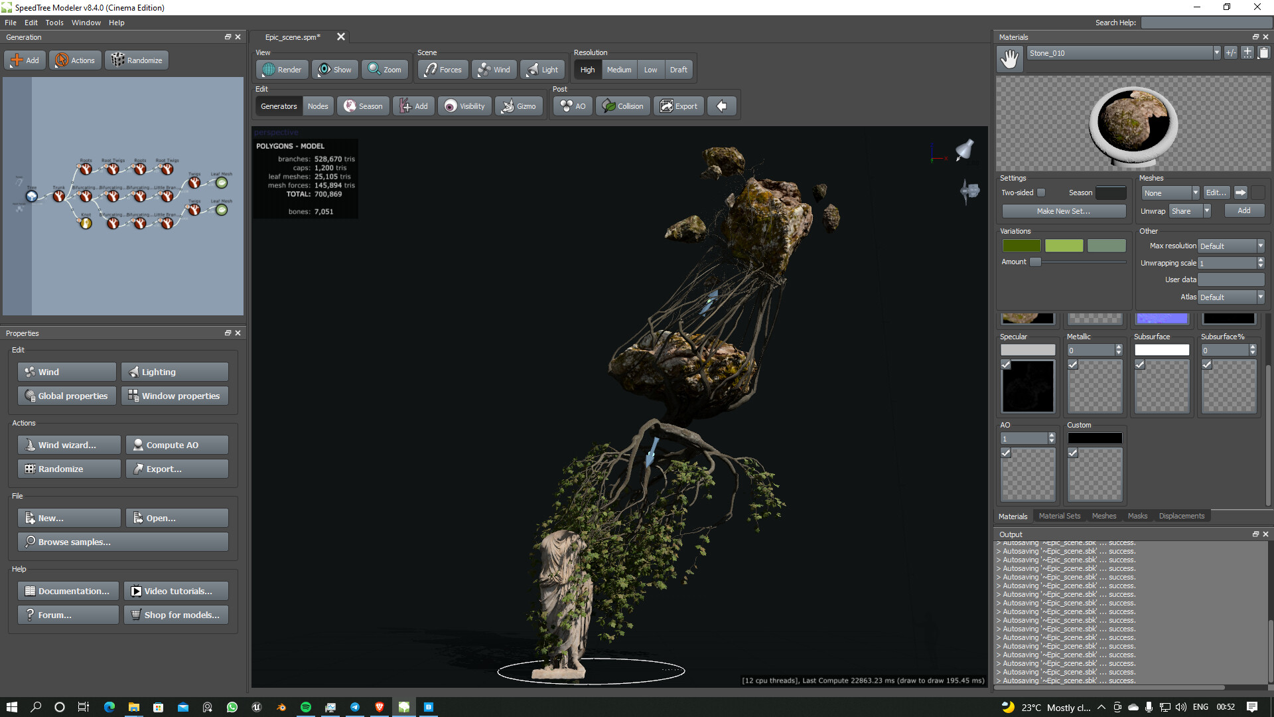Click the Browse samples button
Screen dimensions: 1274x717
[x=123, y=542]
